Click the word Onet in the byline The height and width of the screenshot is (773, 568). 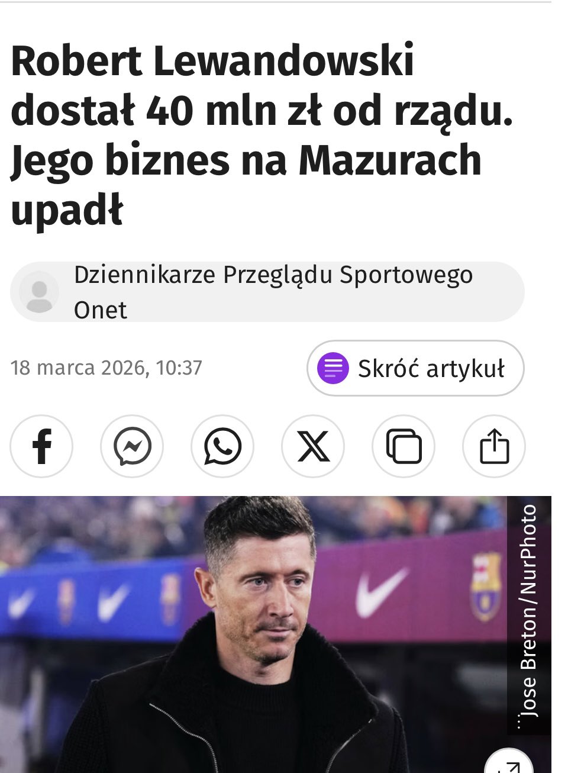click(x=101, y=310)
